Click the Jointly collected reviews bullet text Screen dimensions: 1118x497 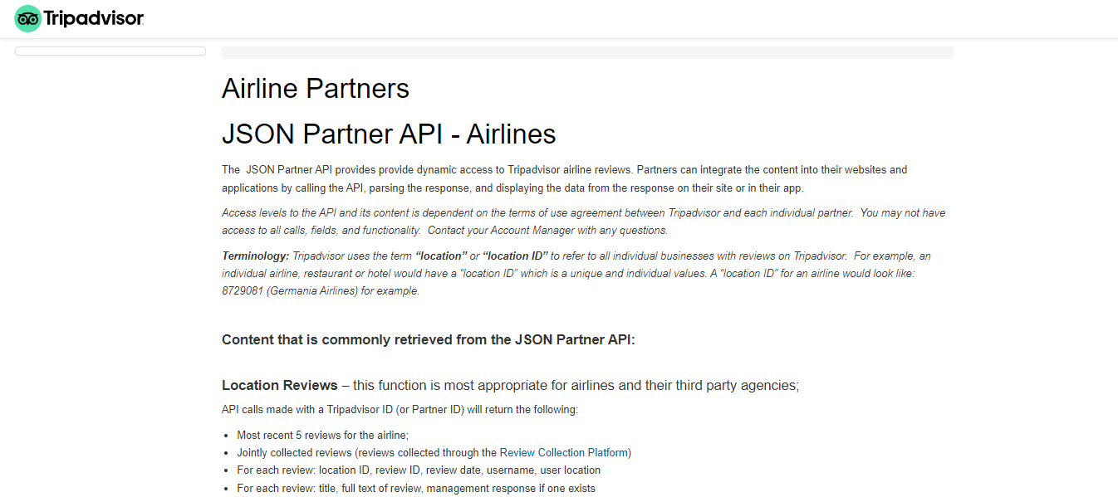pos(434,452)
